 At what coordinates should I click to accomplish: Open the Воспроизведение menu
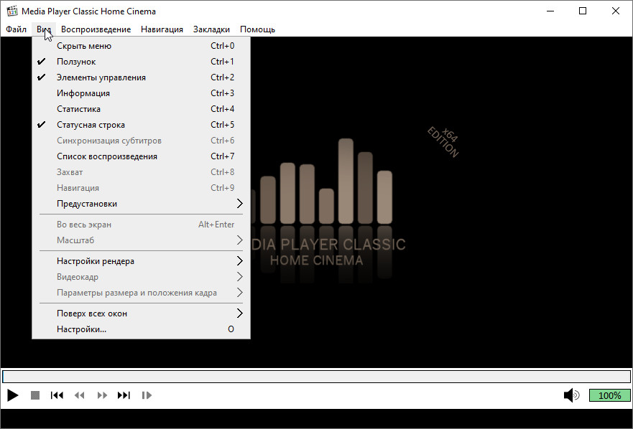[96, 29]
